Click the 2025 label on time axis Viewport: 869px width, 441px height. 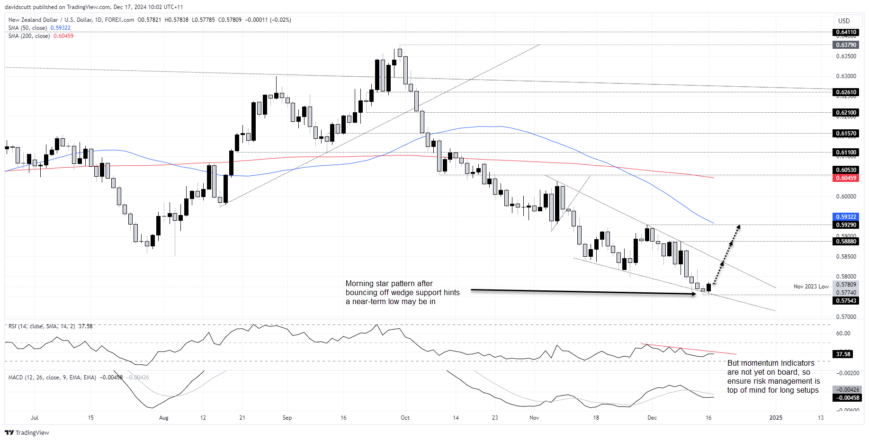coord(776,418)
